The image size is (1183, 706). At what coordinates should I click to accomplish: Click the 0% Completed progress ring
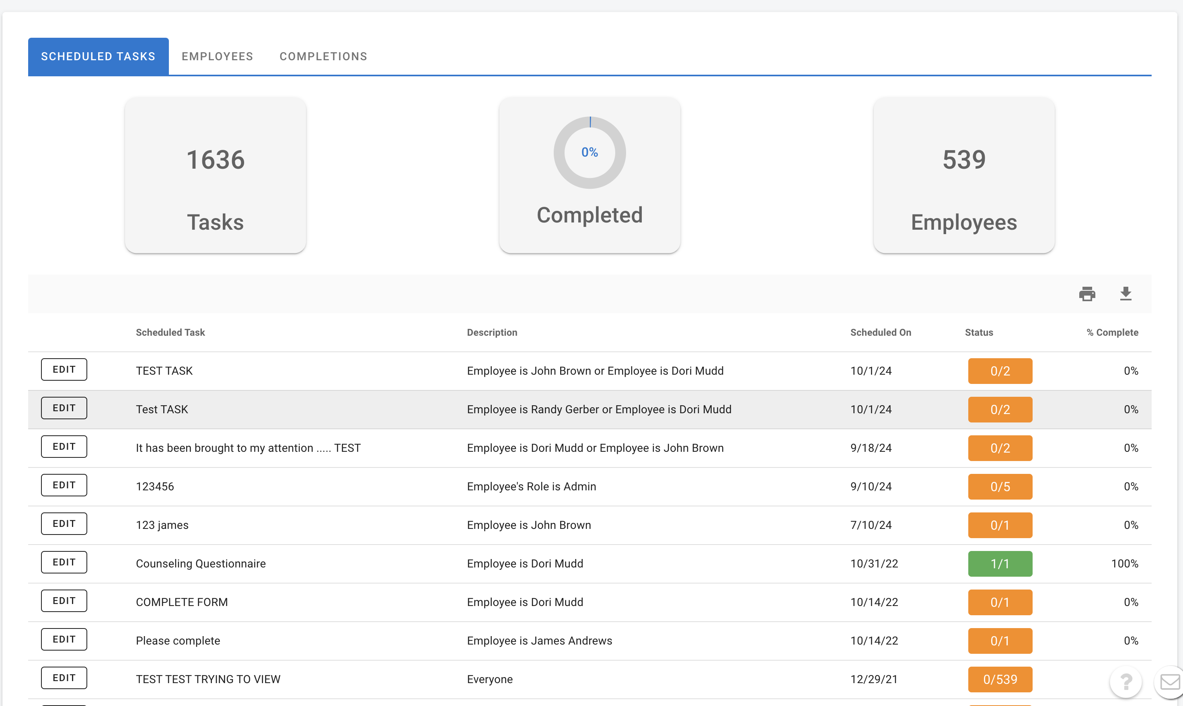click(x=589, y=153)
